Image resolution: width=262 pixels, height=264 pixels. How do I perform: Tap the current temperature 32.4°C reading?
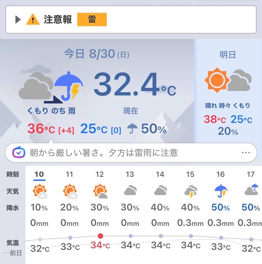point(135,84)
